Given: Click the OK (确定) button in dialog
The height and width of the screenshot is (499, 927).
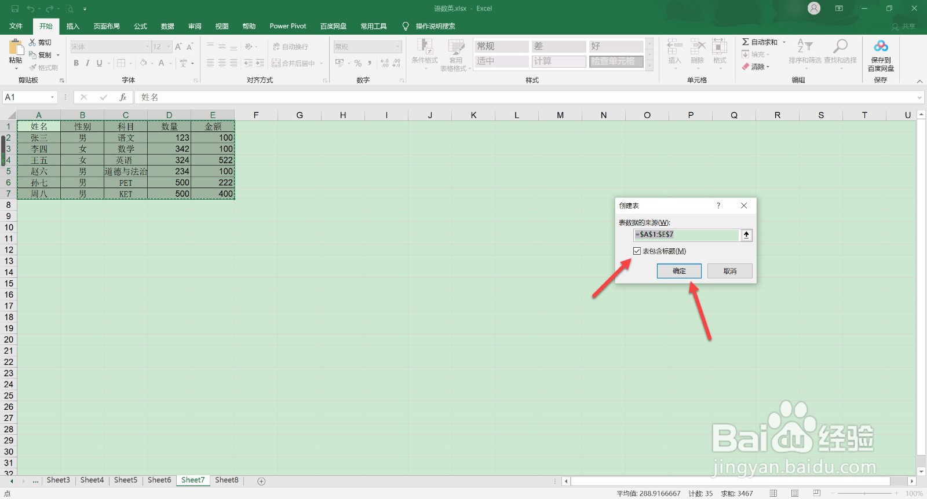Looking at the screenshot, I should click(679, 271).
